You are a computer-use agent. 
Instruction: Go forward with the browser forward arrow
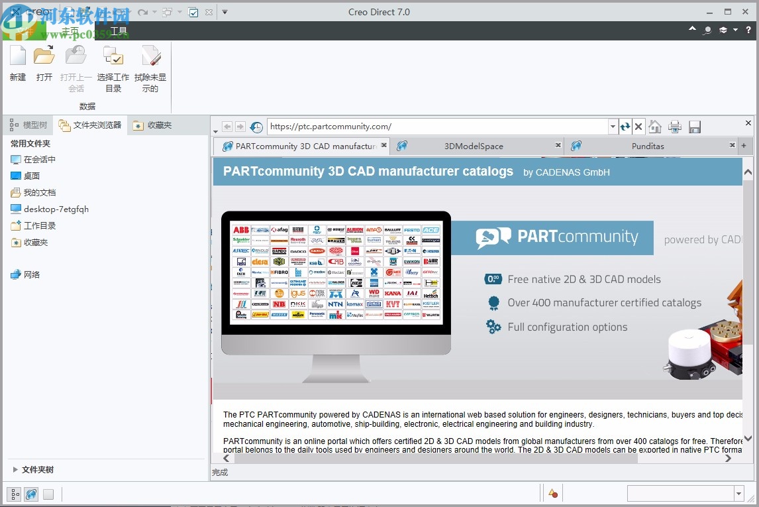(240, 127)
